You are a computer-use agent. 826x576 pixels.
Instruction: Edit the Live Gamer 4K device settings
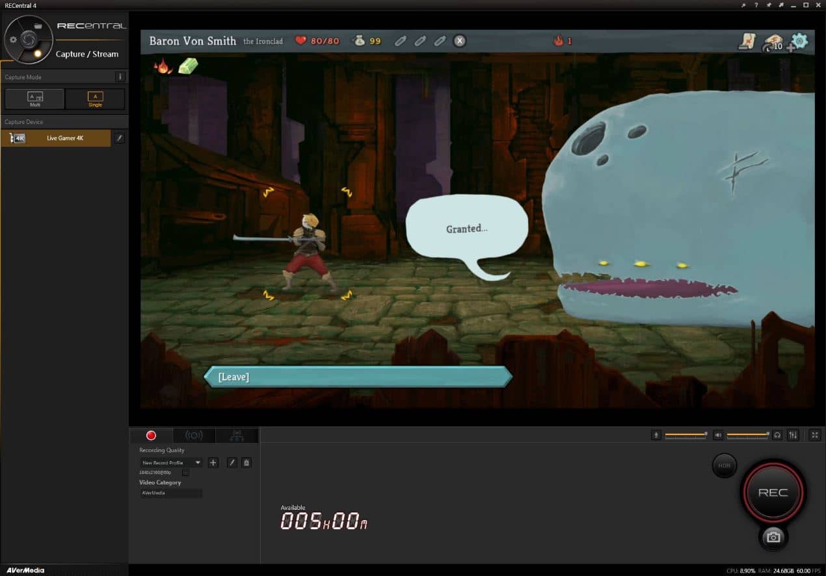119,138
